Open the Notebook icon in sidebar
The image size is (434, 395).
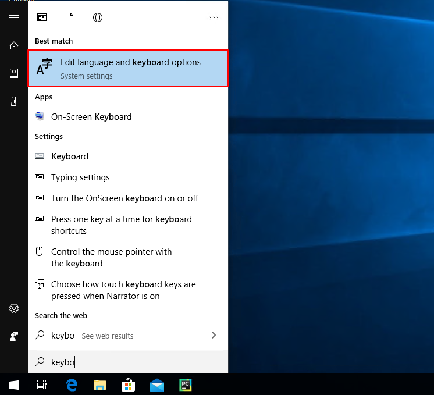tap(14, 73)
